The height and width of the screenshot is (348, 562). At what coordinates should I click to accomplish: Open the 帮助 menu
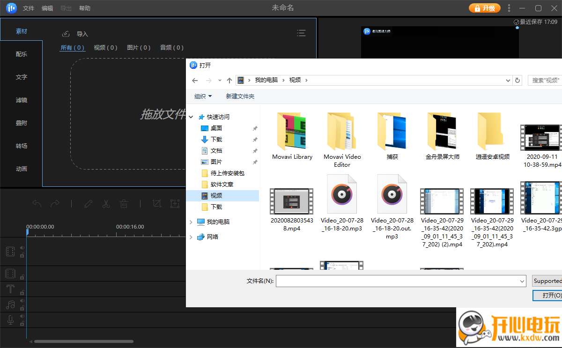point(85,8)
